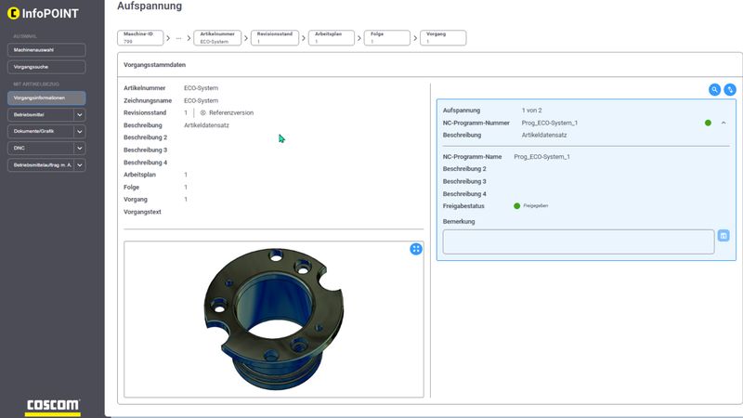
Task: Open the DNC dropdown arrow
Action: coord(80,148)
